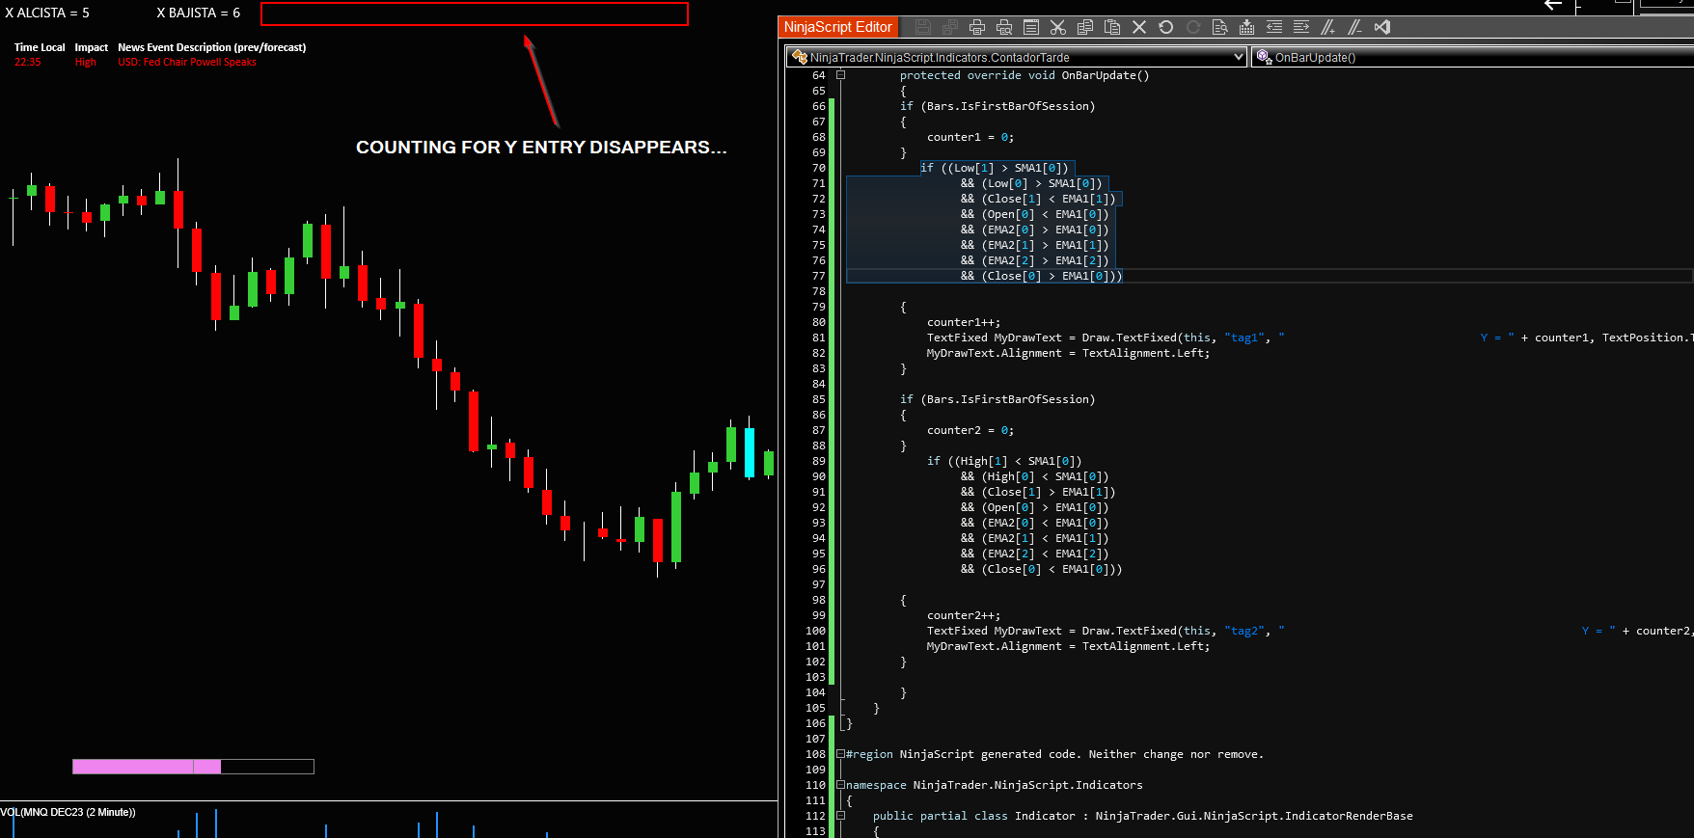
Task: Click the class icon beside ContadorTarde
Action: (x=799, y=57)
